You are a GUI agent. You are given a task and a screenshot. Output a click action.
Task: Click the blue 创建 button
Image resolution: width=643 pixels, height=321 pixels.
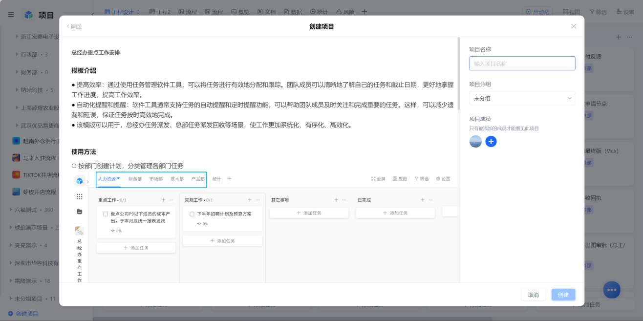[x=563, y=295]
